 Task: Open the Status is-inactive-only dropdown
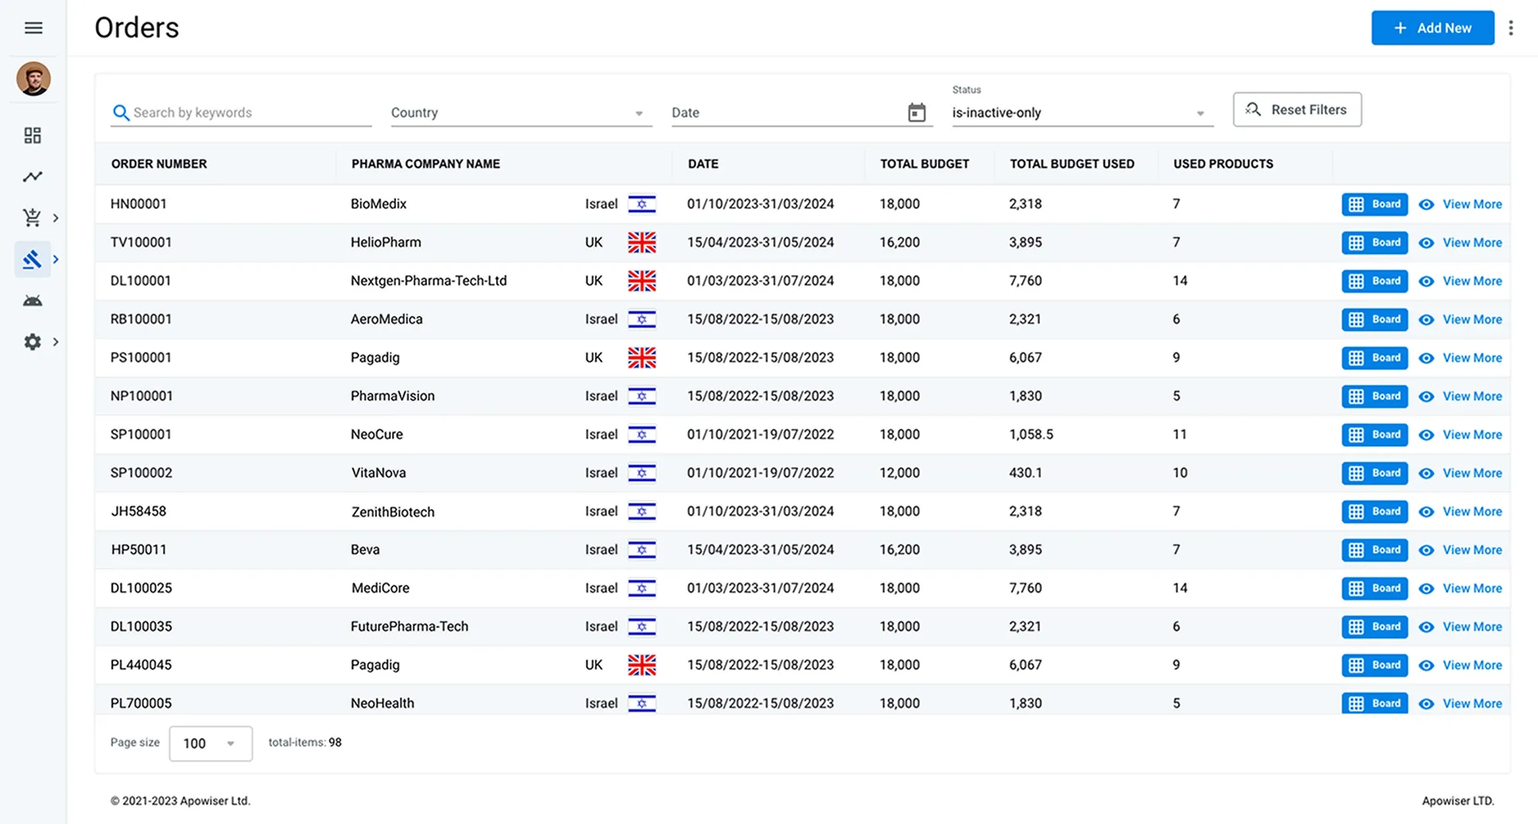1083,112
